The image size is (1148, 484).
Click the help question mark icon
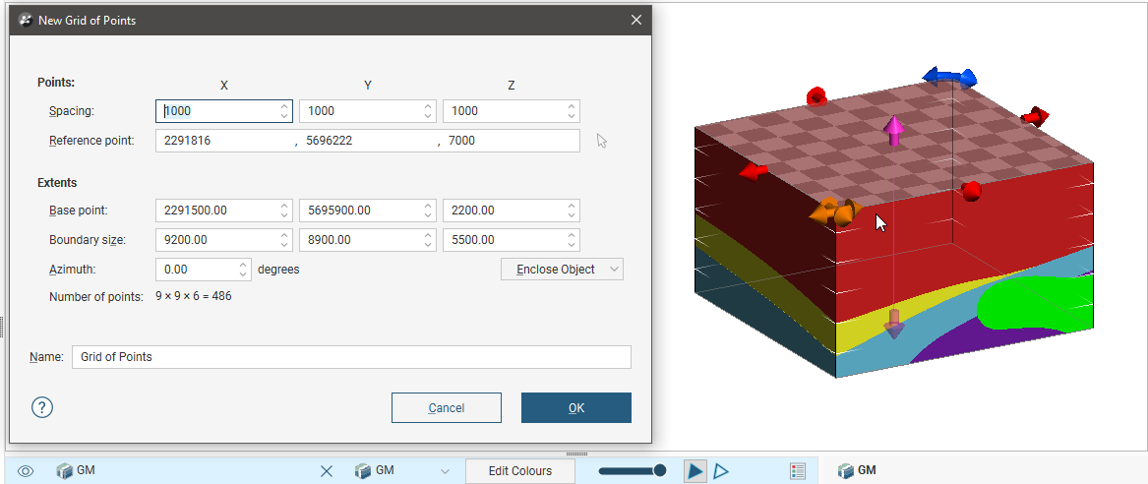(x=42, y=407)
